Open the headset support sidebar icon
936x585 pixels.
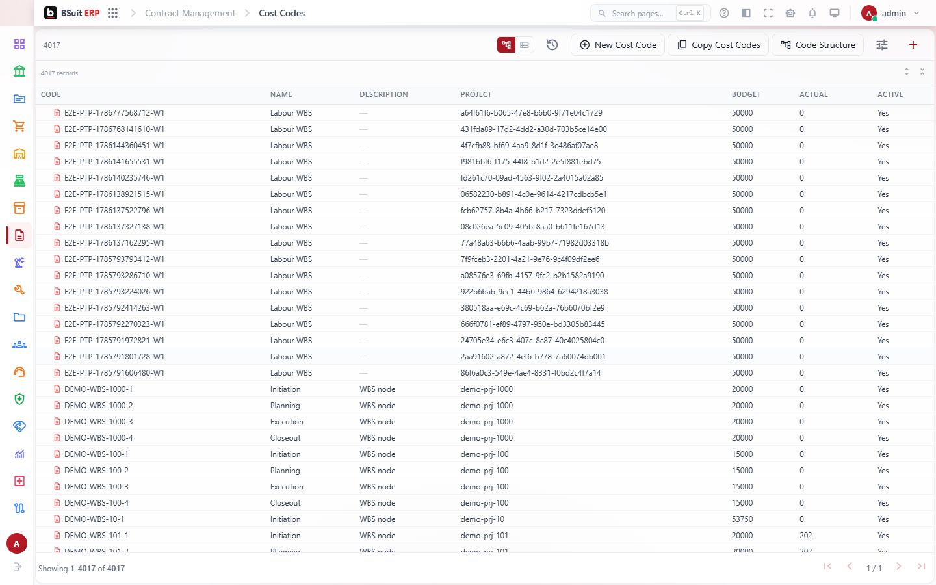click(x=19, y=372)
